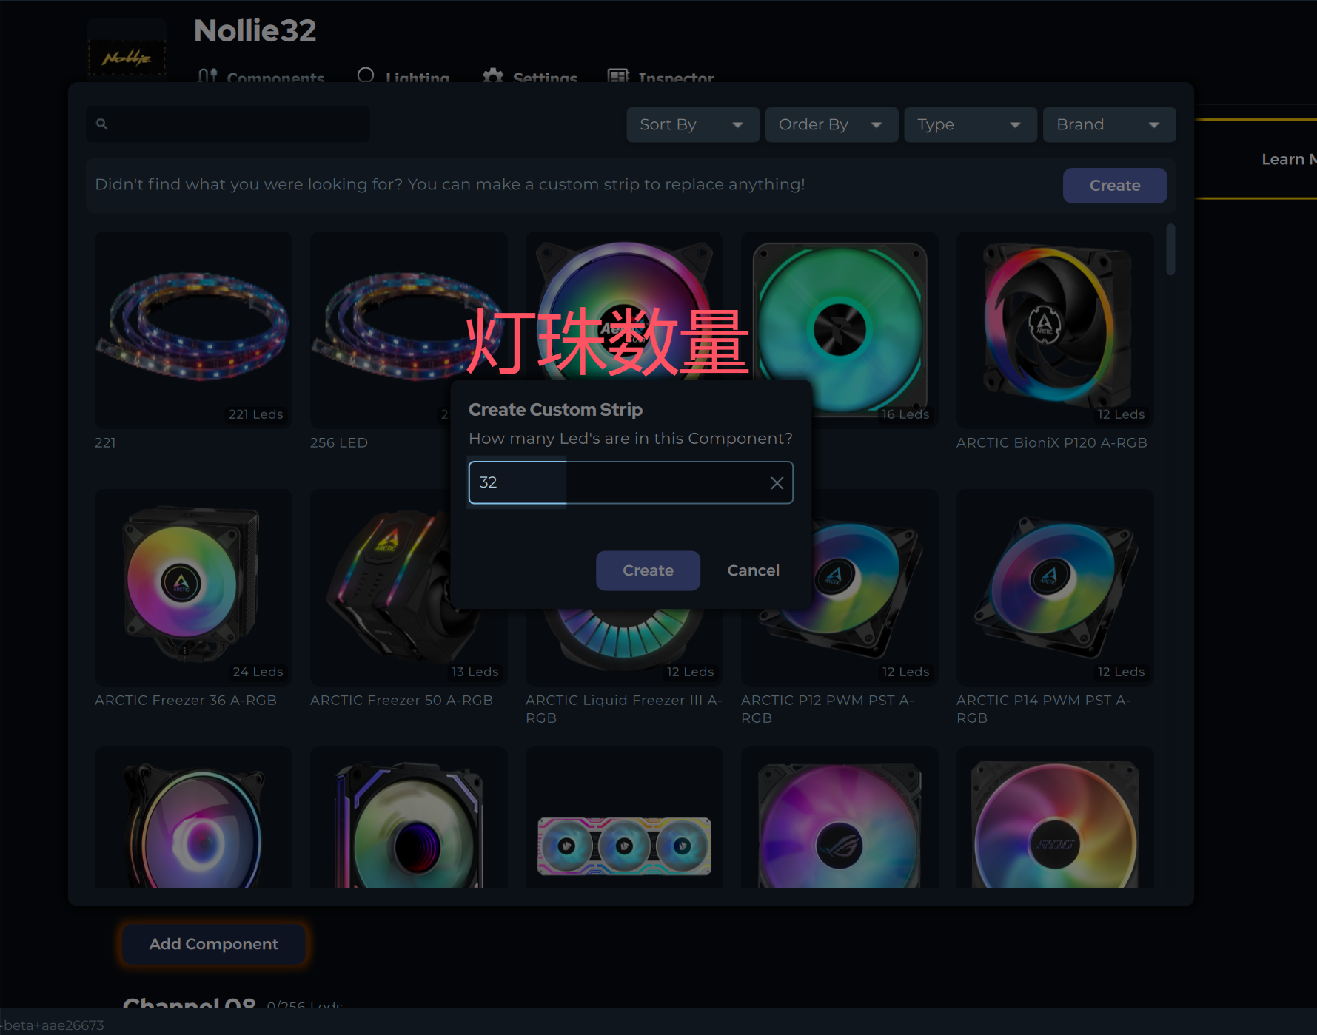This screenshot has width=1317, height=1035.
Task: Select the triple-fan graphics card thumbnail
Action: coord(624,817)
